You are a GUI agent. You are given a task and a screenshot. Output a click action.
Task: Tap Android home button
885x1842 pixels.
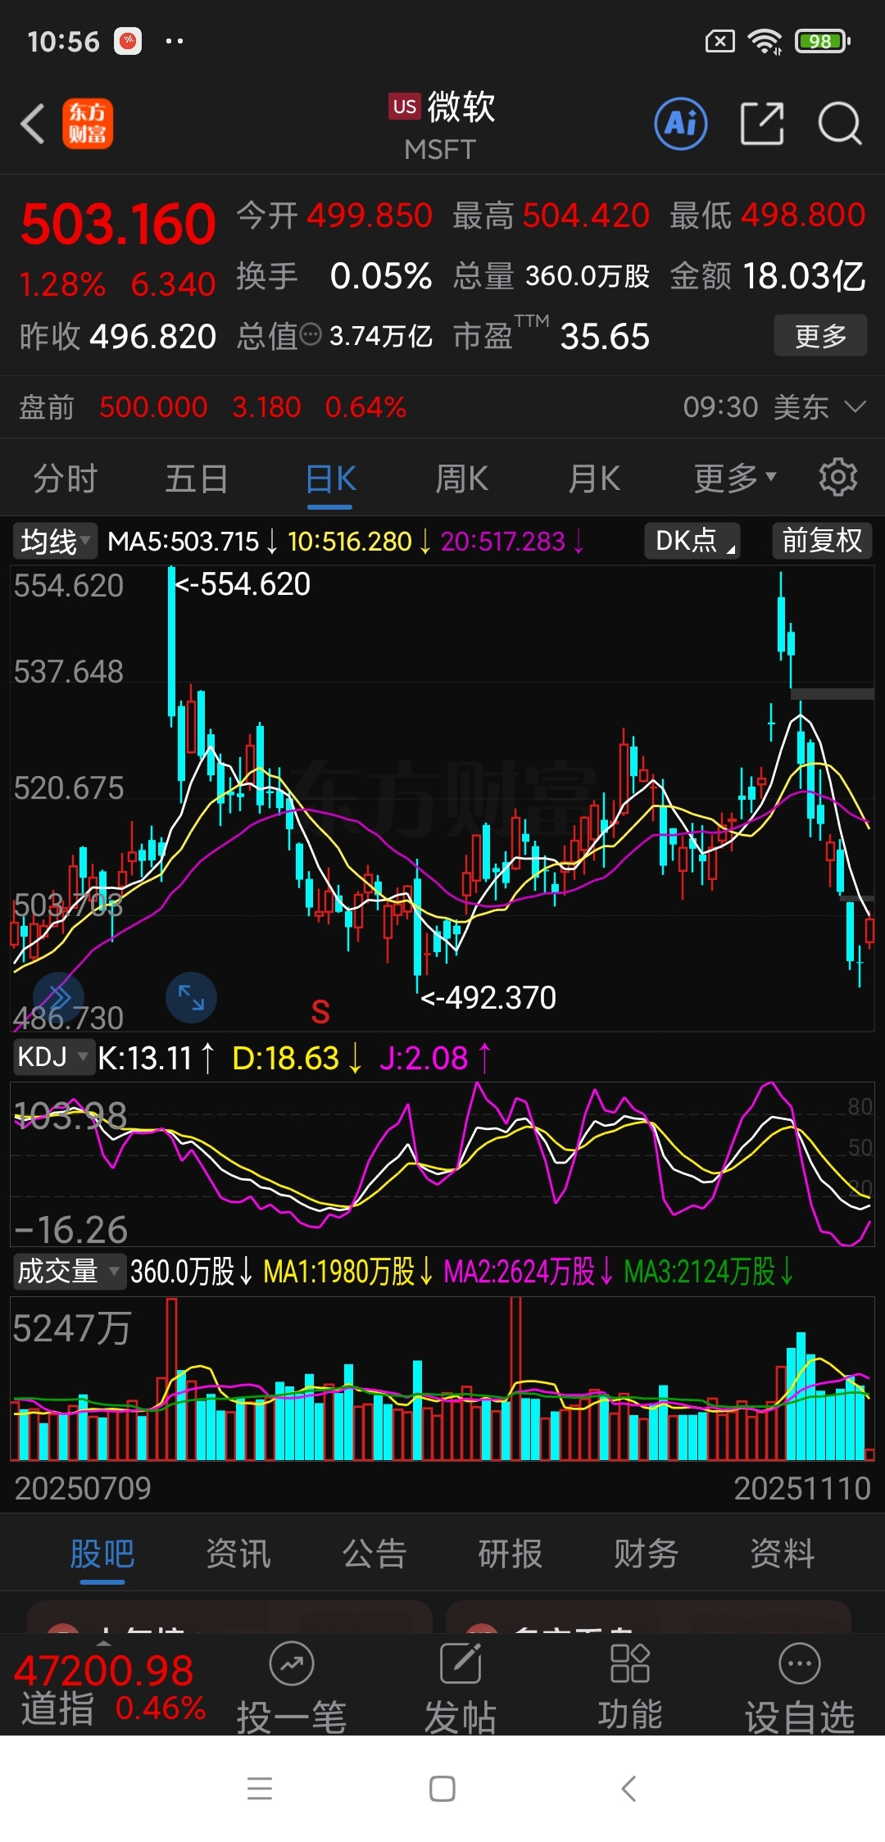pyautogui.click(x=442, y=1789)
